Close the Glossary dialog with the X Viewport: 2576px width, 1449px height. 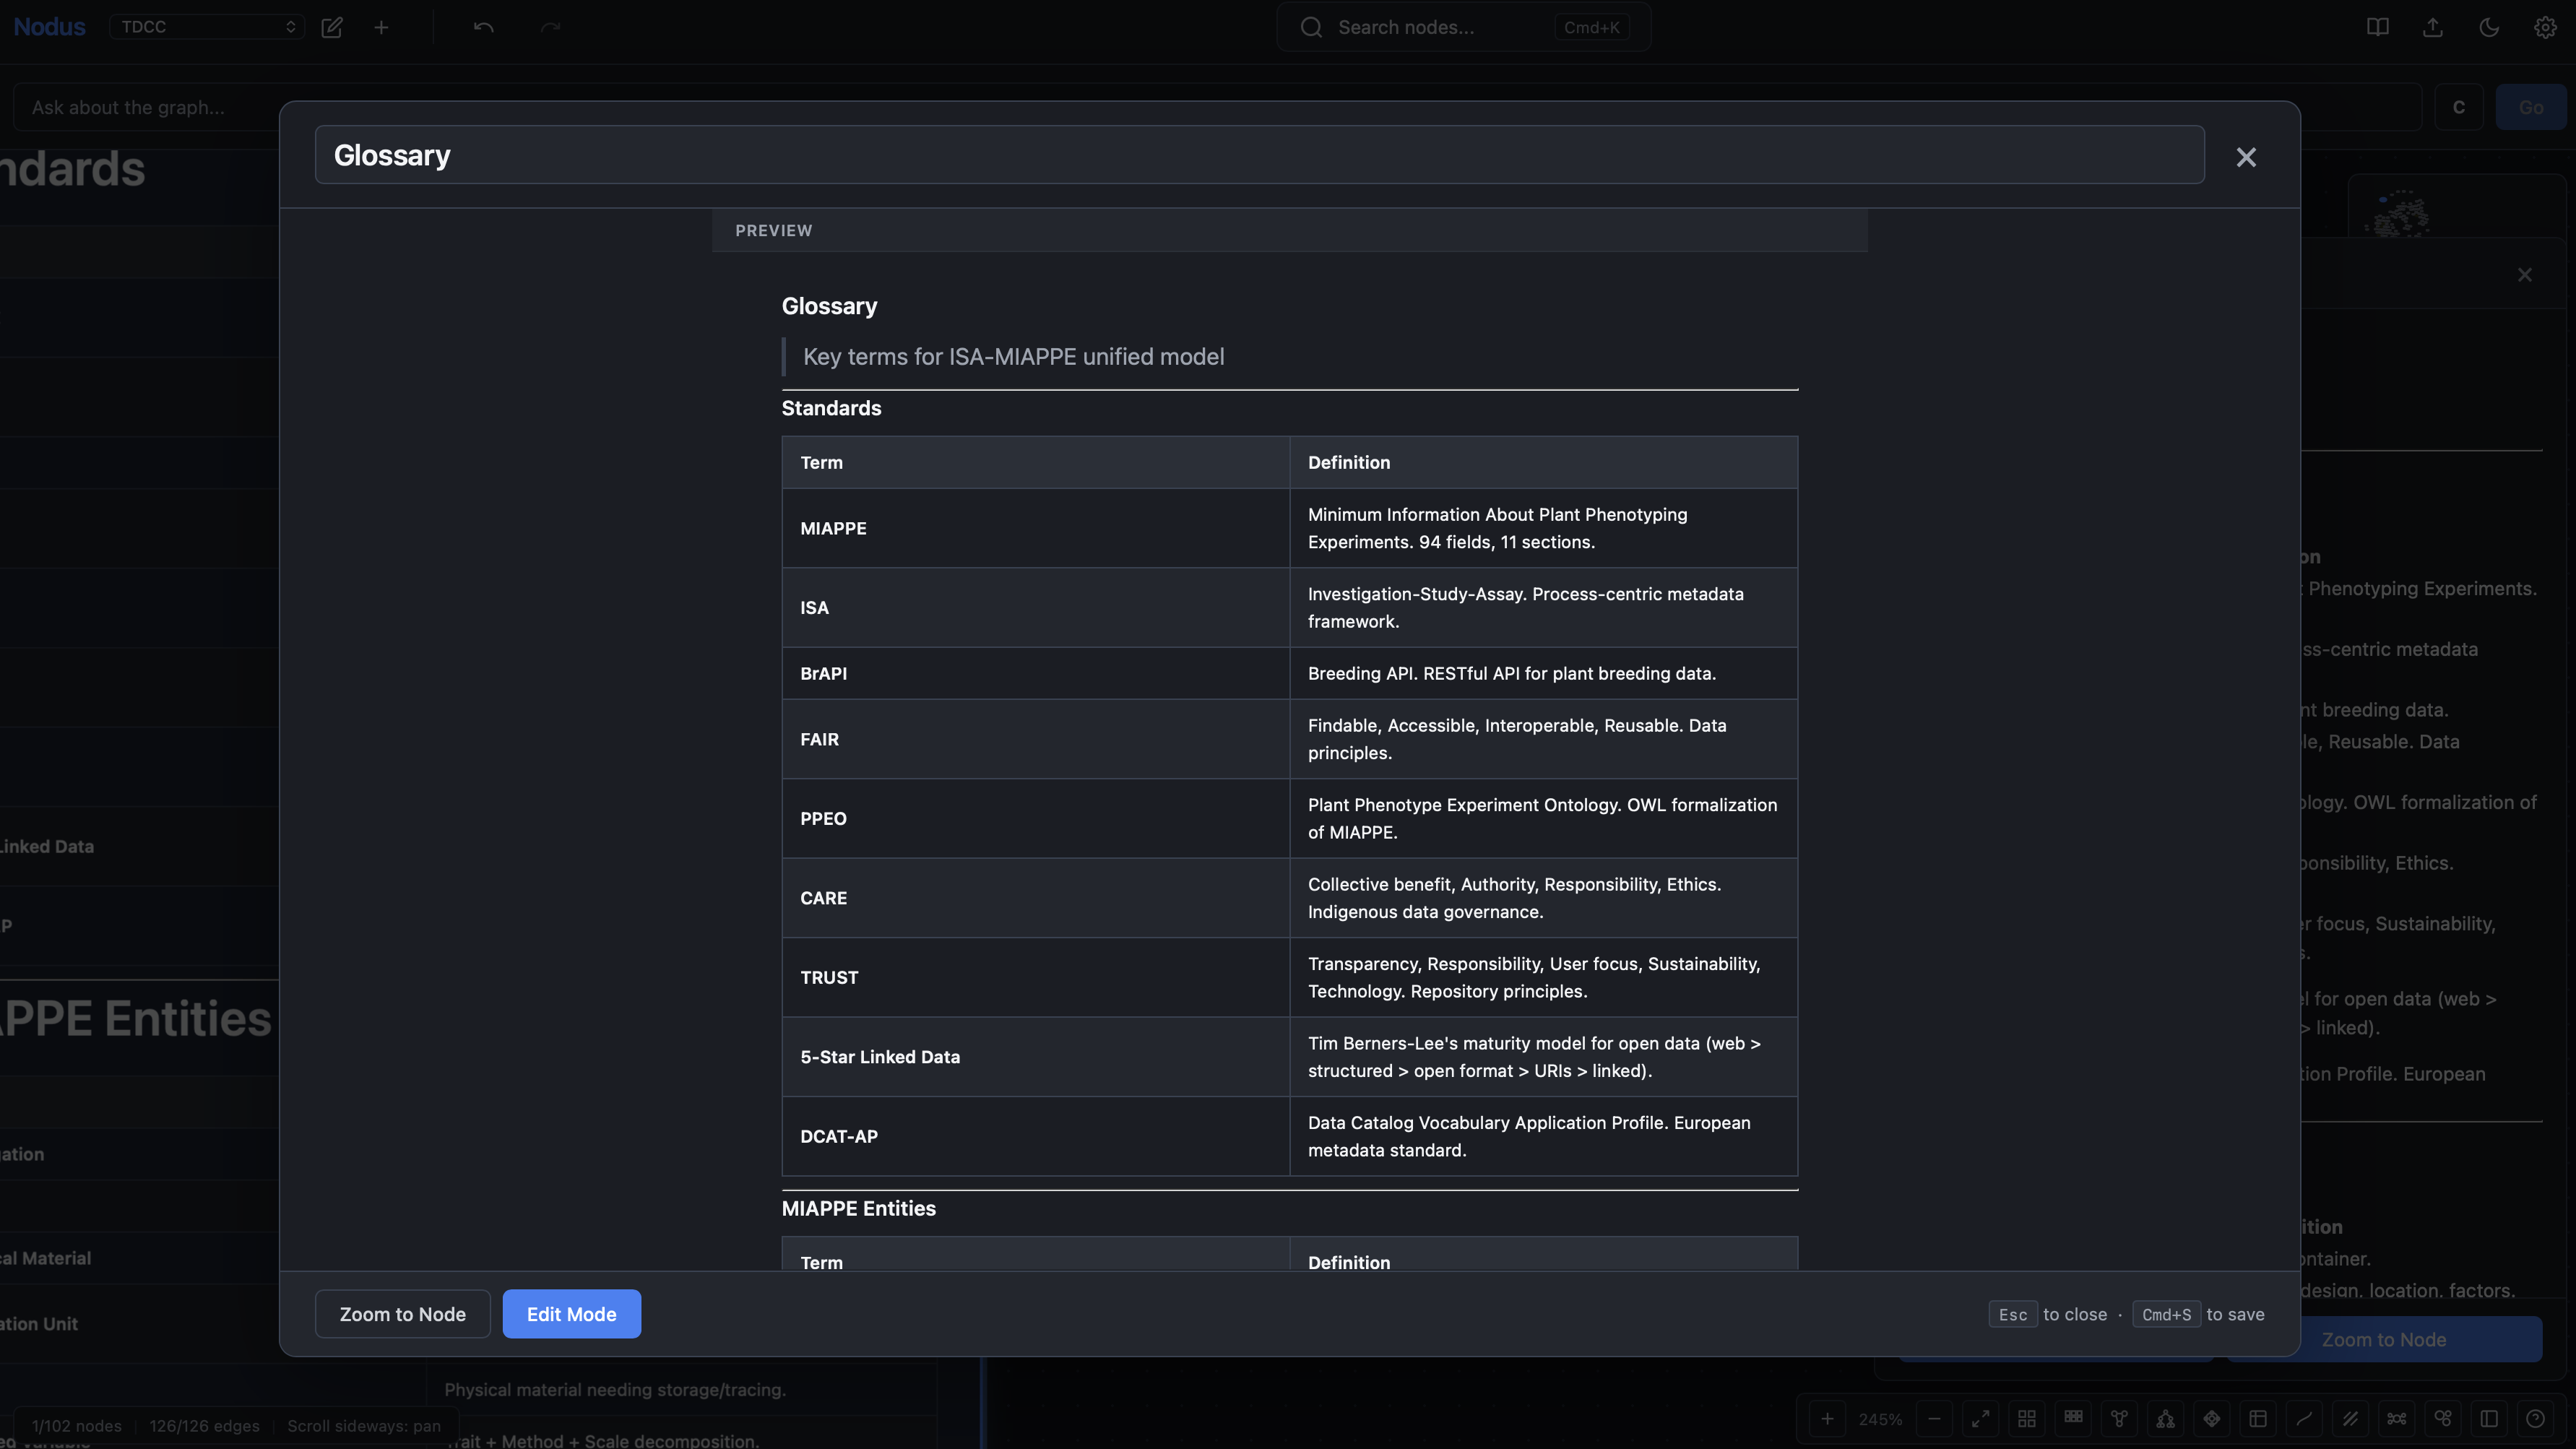(2246, 157)
